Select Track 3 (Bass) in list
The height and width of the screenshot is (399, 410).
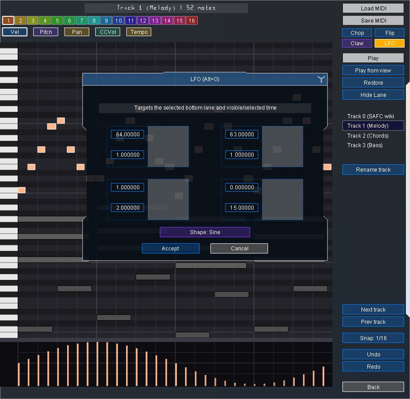[373, 145]
